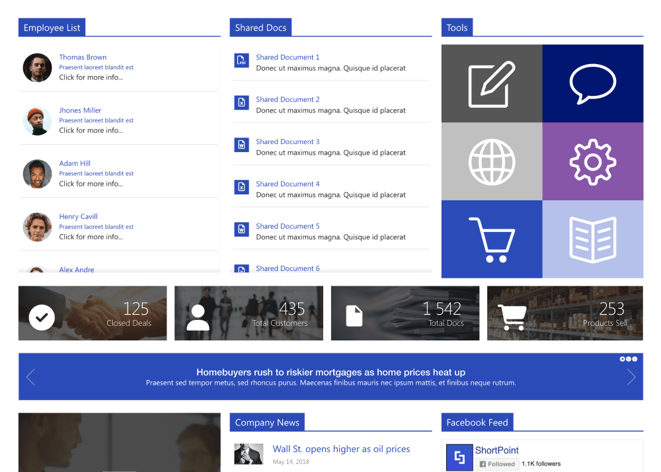Click the Excel icon of Shared Document 2
The width and height of the screenshot is (661, 472).
[x=241, y=102]
